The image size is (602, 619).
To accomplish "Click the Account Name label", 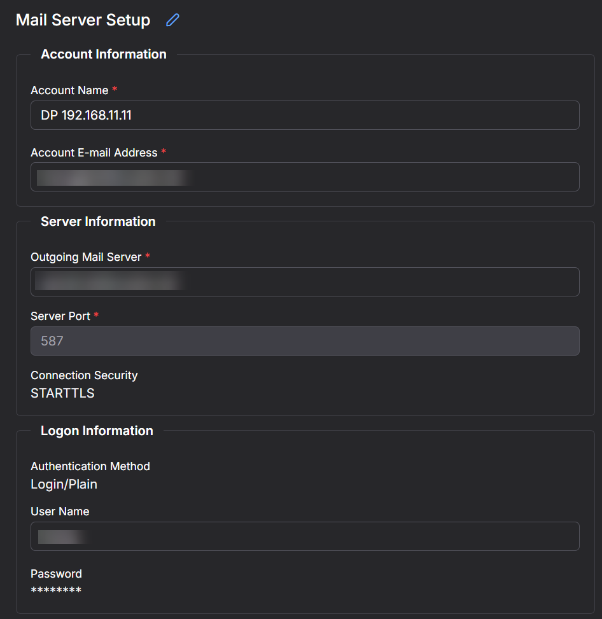I will [69, 90].
